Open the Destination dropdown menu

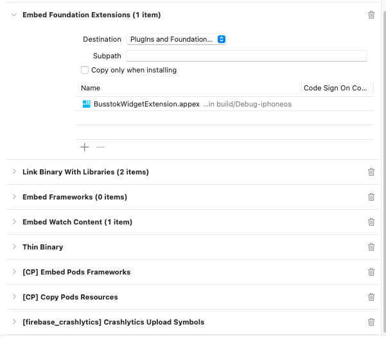click(x=177, y=39)
